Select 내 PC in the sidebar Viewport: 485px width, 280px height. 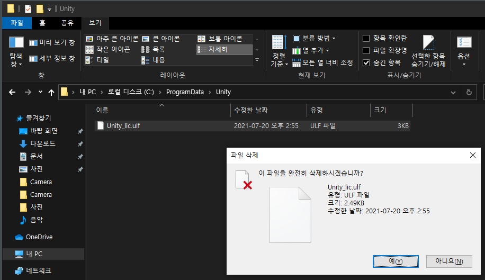43,254
